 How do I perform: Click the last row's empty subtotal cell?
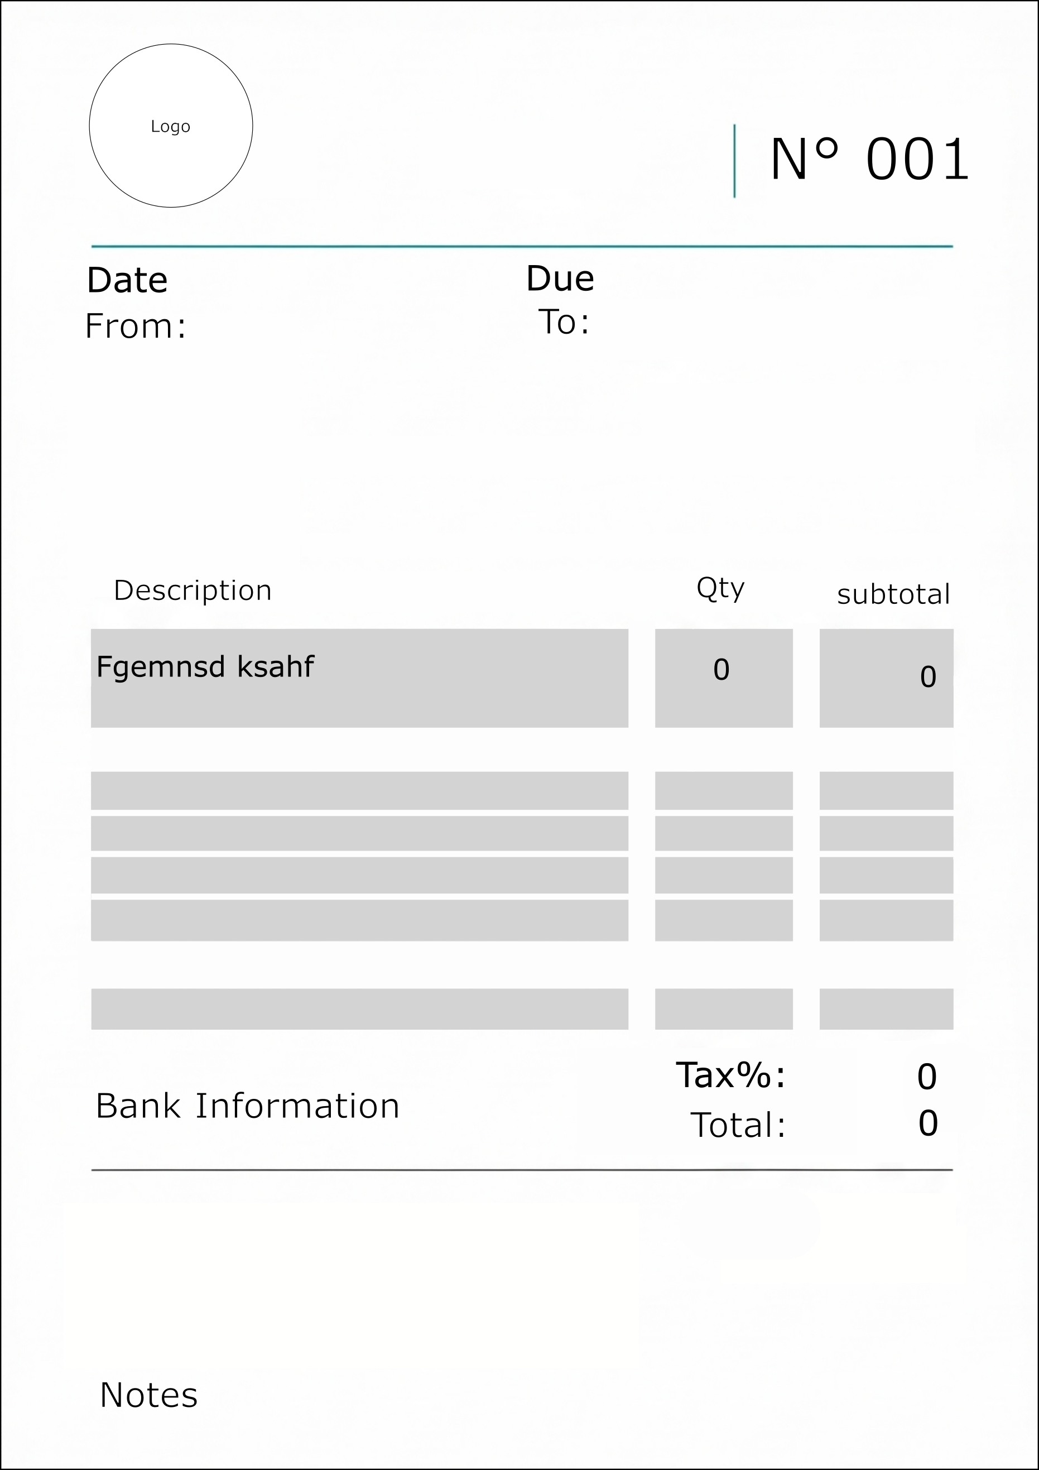pos(887,1009)
